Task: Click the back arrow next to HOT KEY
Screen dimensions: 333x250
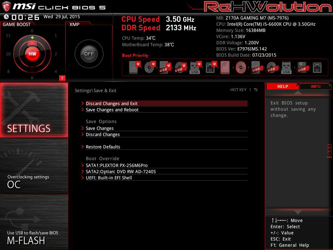Action: tap(256, 90)
